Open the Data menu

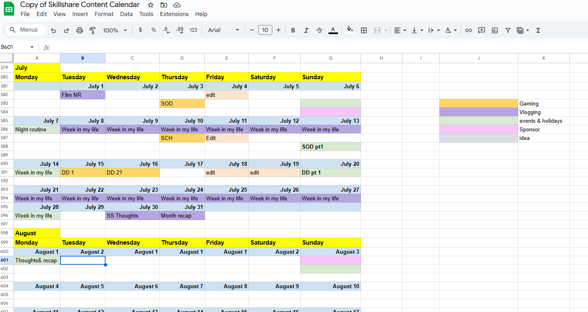pos(126,14)
